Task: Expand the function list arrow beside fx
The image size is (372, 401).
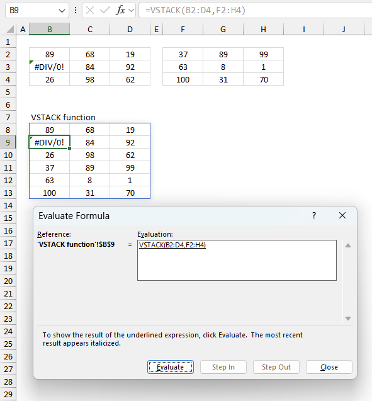Action: pos(131,11)
